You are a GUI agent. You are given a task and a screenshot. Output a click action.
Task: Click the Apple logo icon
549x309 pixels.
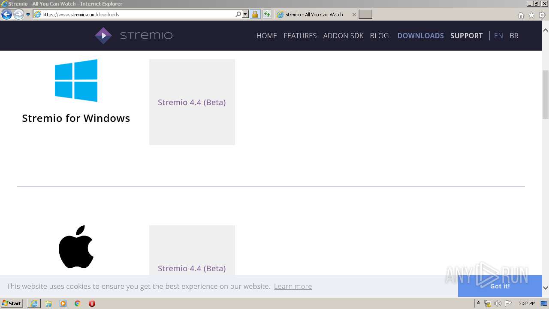click(76, 247)
